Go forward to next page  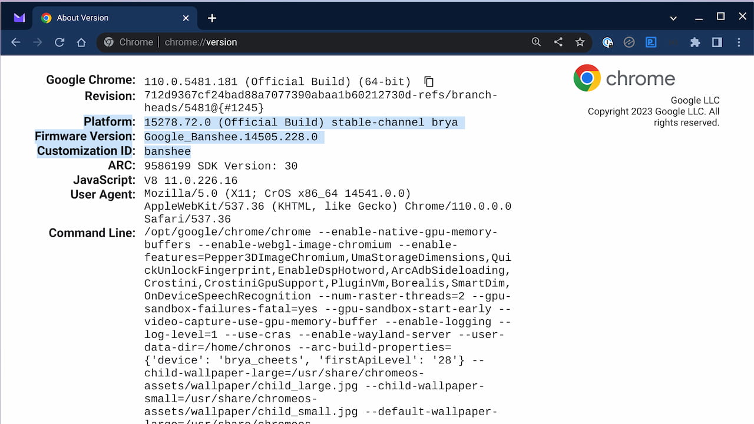38,42
